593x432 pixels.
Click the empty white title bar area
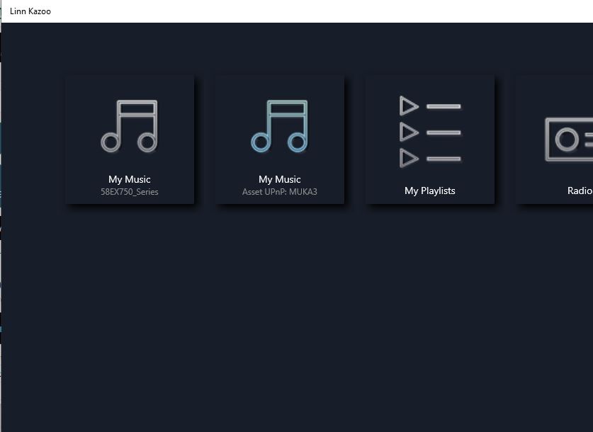point(319,11)
